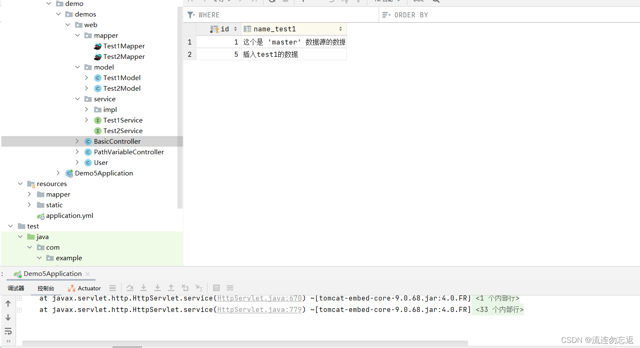The width and height of the screenshot is (640, 348).
Task: Click the Step Into debugger icon
Action: (x=144, y=288)
